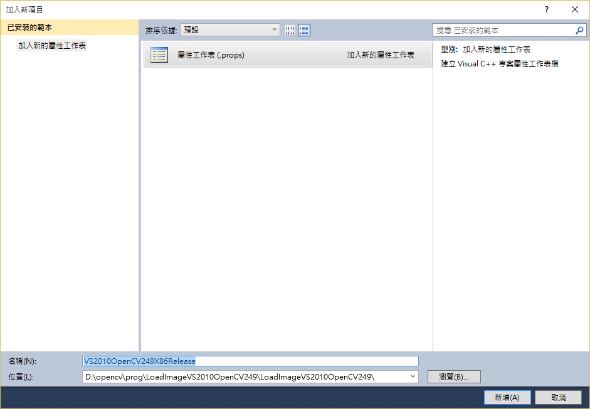
Task: Switch to small icons view
Action: (290, 30)
